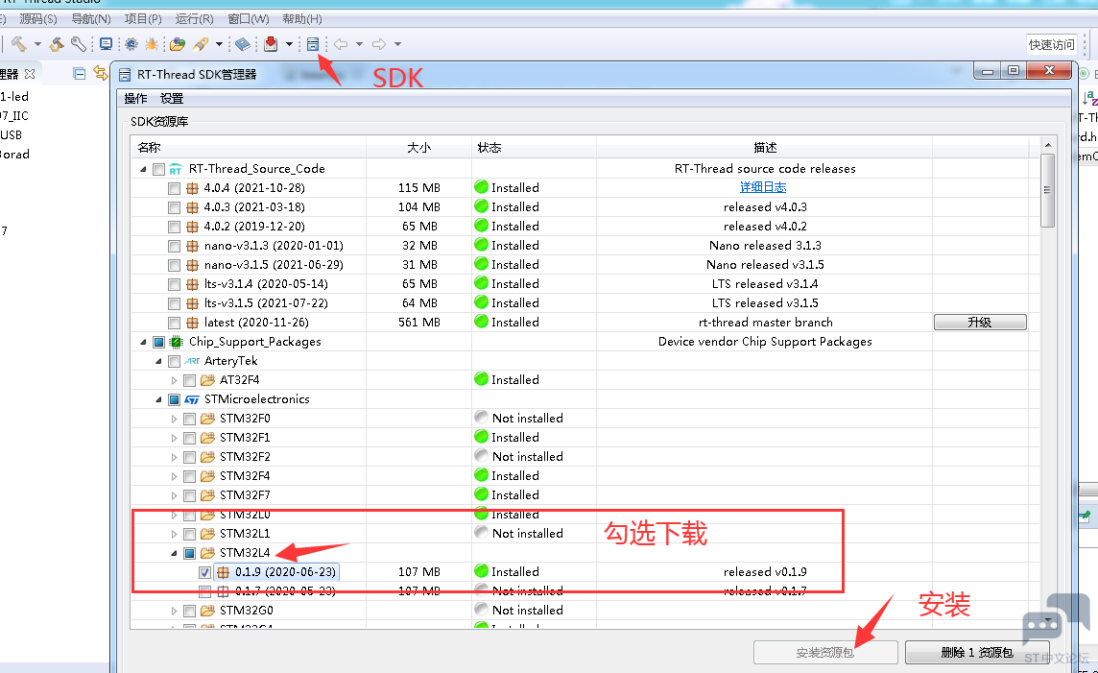Check the STM32G0 checkbox
1098x673 pixels.
pos(189,612)
